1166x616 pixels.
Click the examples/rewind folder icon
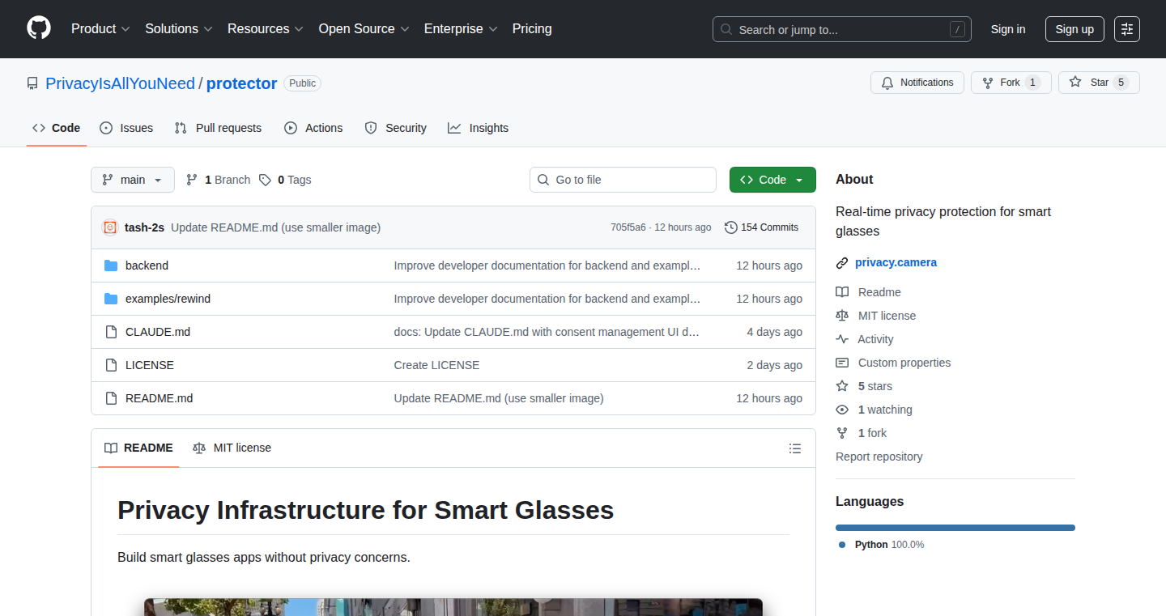(111, 299)
